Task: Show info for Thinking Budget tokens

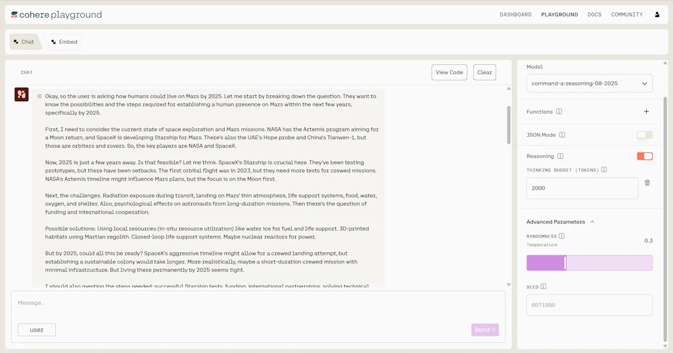Action: [604, 170]
